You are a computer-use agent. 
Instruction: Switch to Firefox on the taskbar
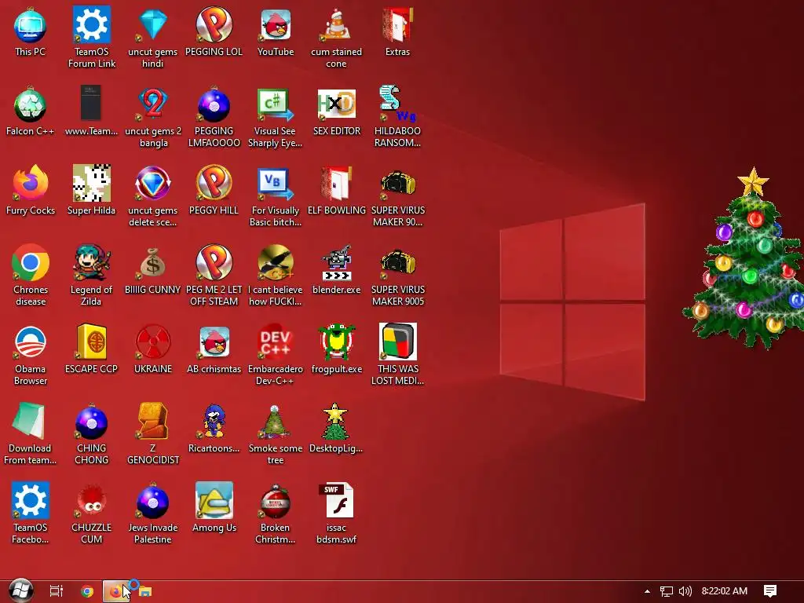click(115, 591)
